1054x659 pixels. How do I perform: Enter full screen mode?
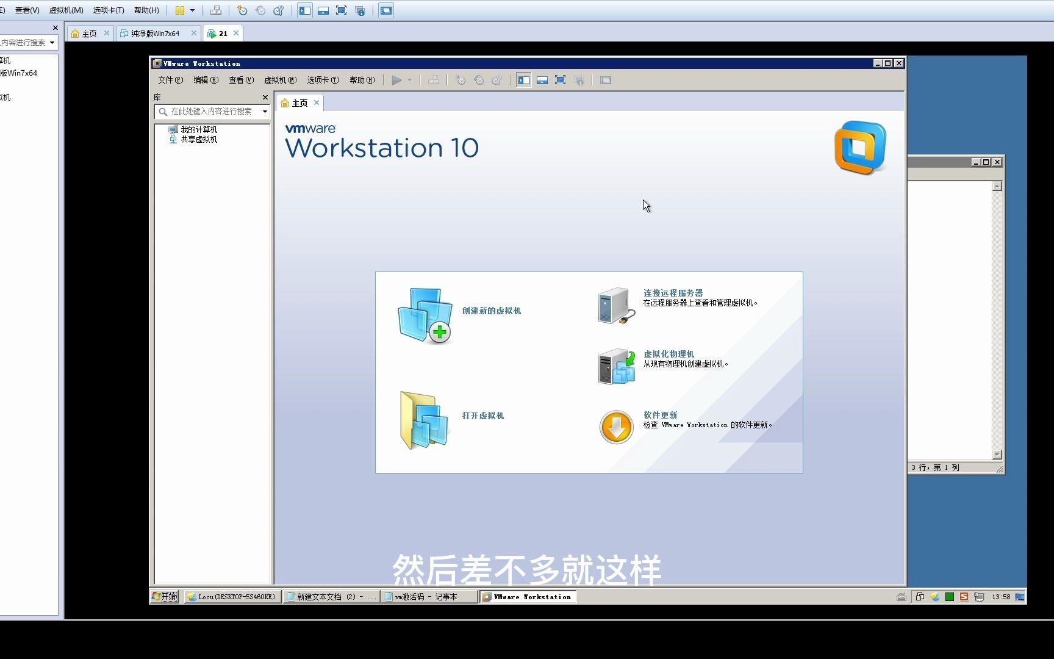(560, 80)
